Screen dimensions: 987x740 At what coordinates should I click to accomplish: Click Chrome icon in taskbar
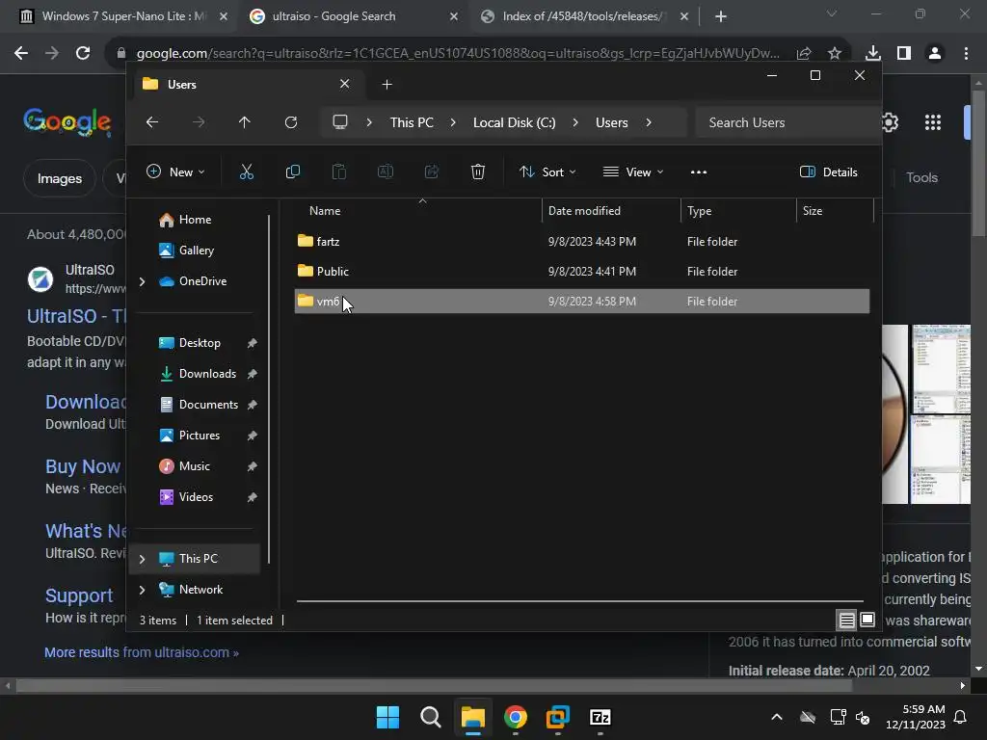coord(516,717)
